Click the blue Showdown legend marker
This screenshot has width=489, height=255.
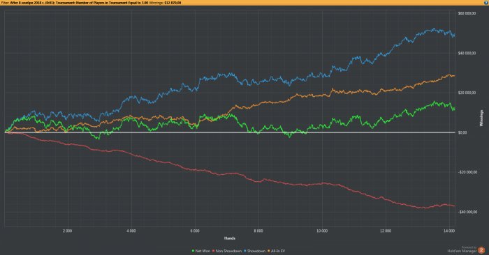coord(245,251)
